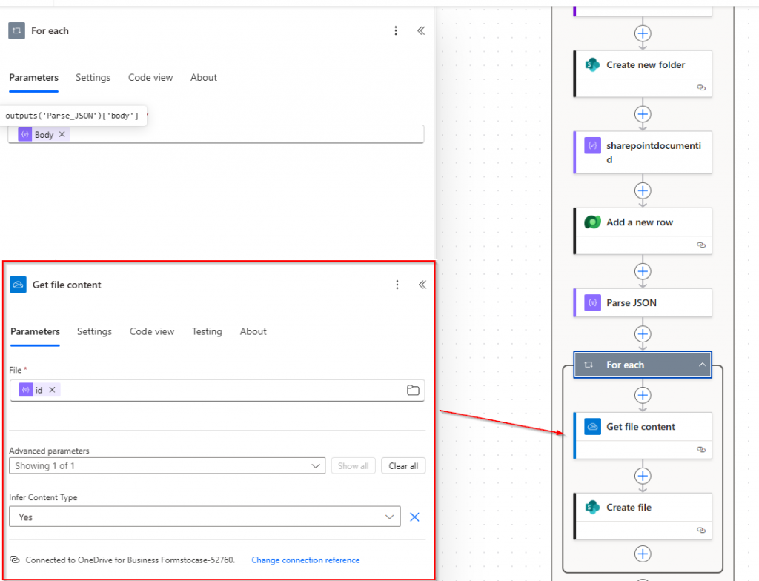Open the three-dot menu in For each panel

point(396,31)
